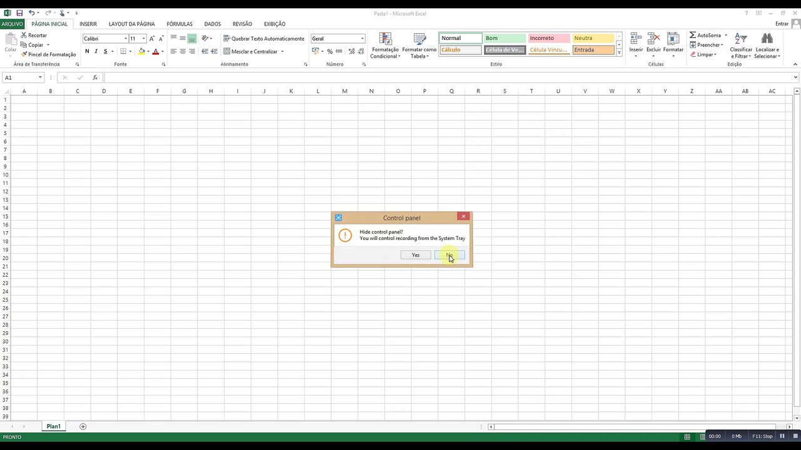Open Localizar e Selecionar dropdown
The image size is (801, 450).
[767, 46]
